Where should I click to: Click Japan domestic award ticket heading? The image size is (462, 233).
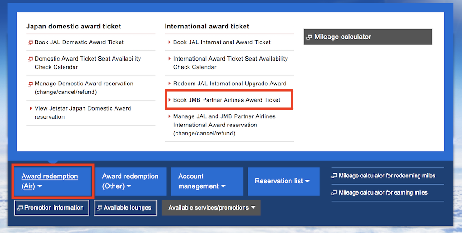[x=74, y=26]
